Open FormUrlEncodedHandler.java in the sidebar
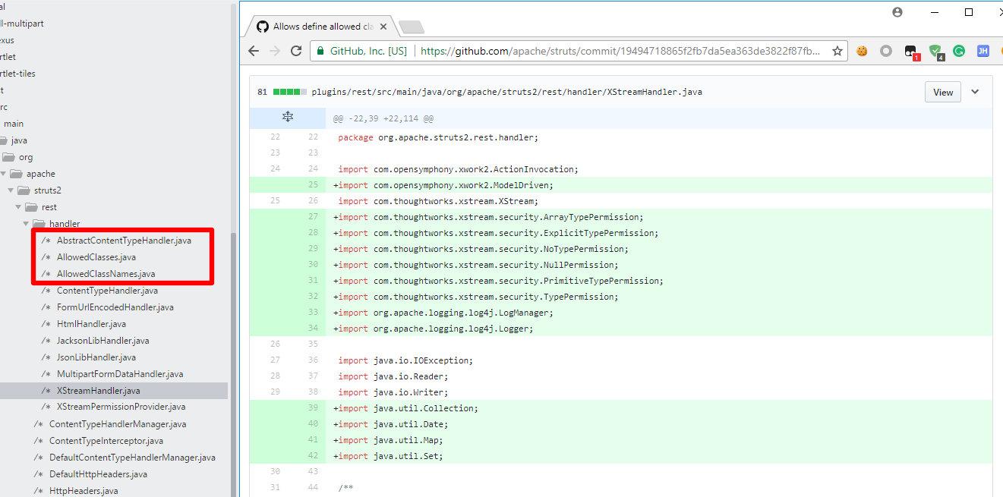The width and height of the screenshot is (1003, 497). click(x=115, y=307)
